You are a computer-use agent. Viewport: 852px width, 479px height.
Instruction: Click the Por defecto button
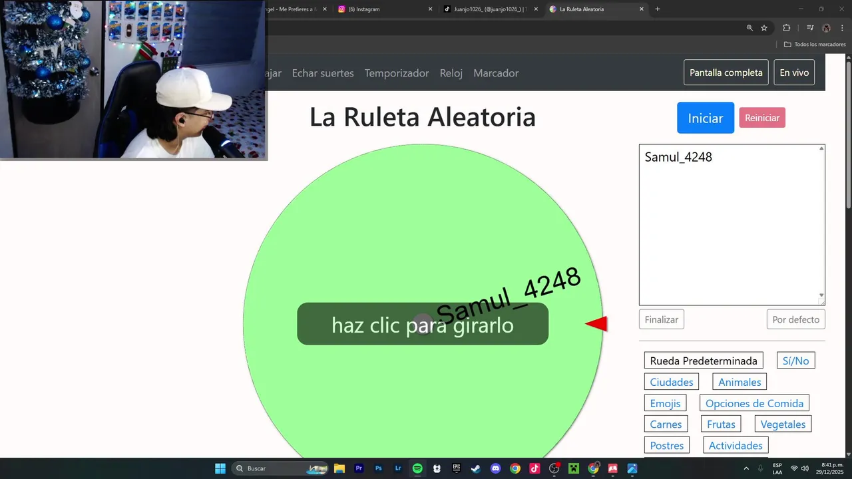click(796, 319)
